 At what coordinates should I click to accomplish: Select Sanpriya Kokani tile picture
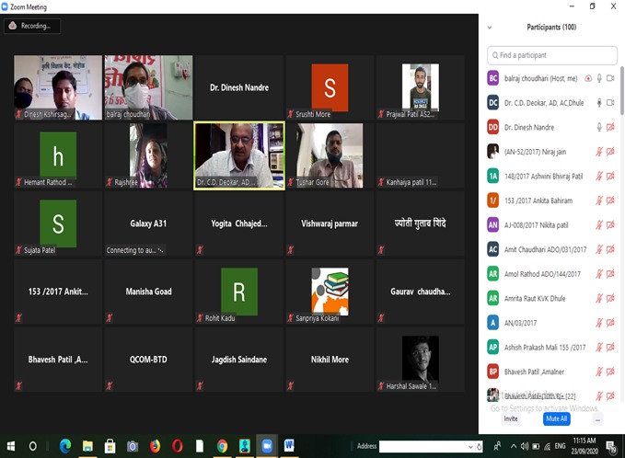(330, 292)
